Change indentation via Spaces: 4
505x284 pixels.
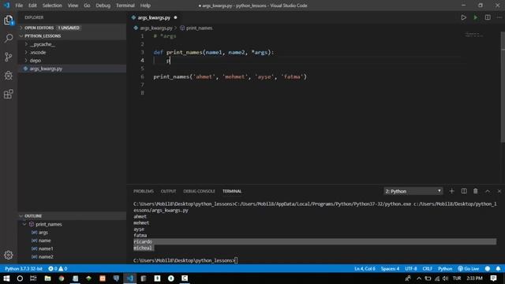tap(390, 268)
